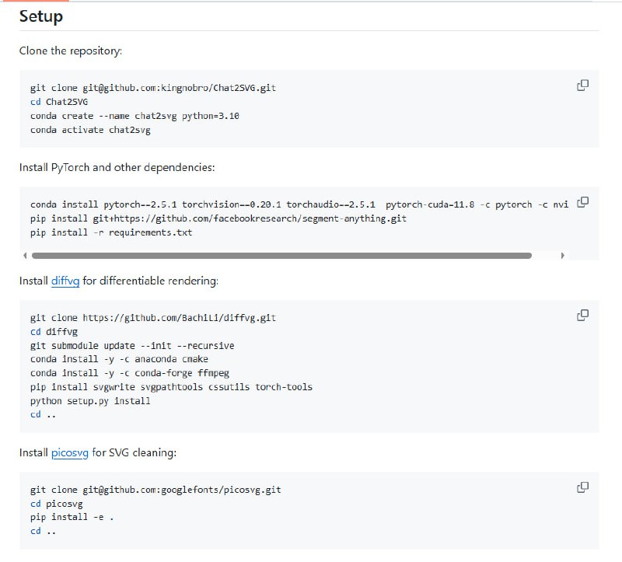The image size is (622, 562).
Task: Click the segment-anything pip install line
Action: point(218,218)
